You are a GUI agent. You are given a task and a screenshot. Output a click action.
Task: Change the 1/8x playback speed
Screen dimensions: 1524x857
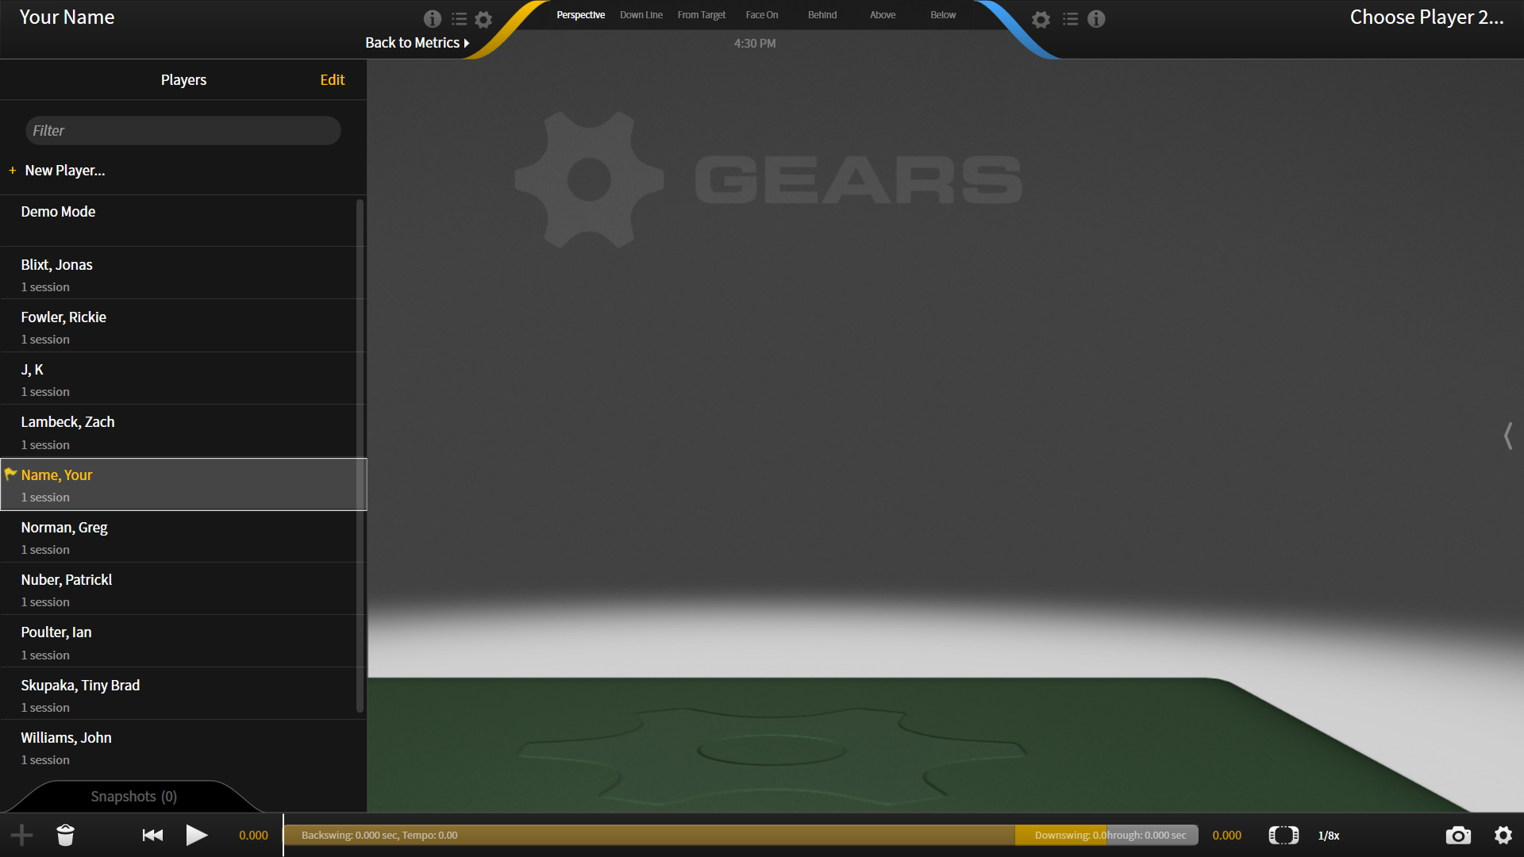click(1329, 836)
